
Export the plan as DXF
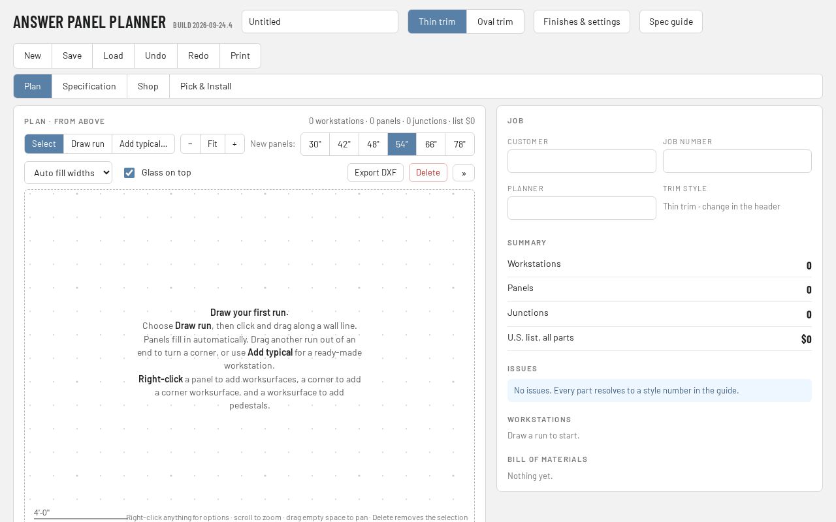[376, 173]
